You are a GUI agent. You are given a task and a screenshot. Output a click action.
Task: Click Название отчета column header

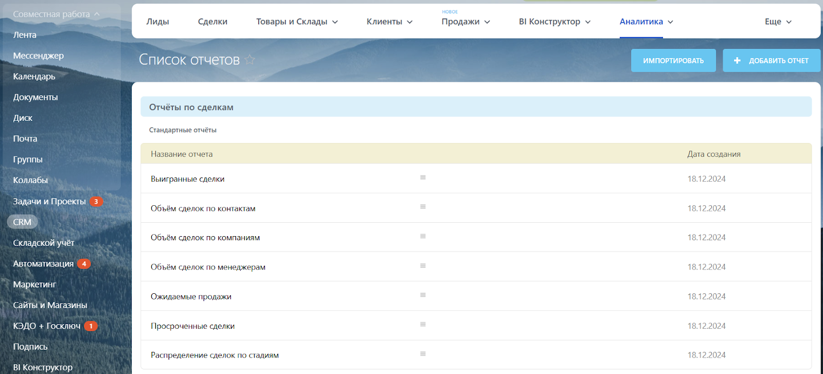[x=182, y=154]
